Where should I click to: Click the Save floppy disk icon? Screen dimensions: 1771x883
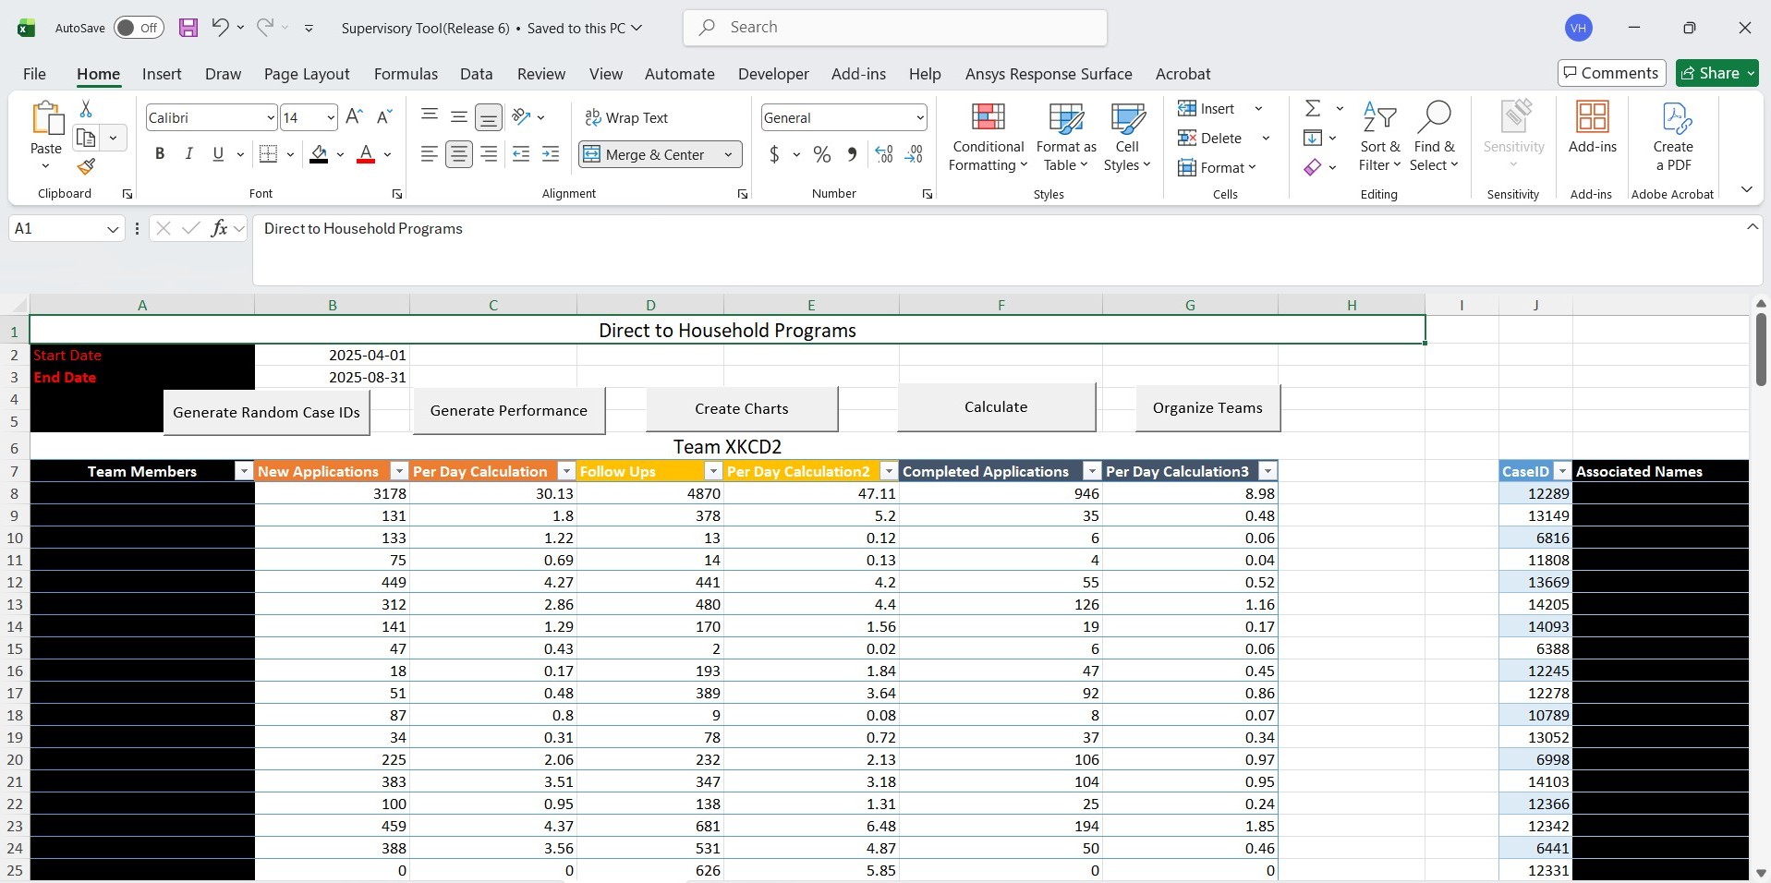188,28
